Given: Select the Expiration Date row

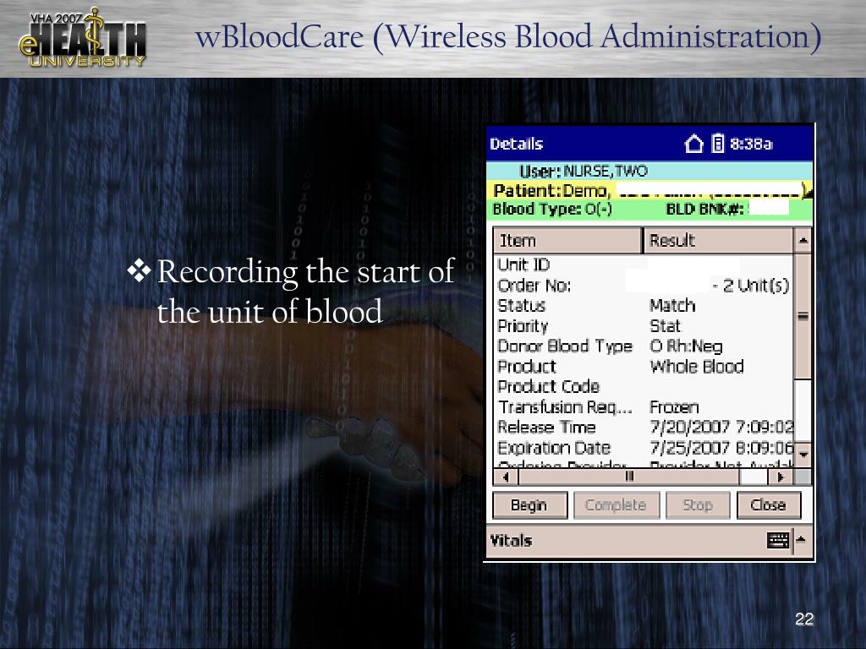Looking at the screenshot, I should 644,448.
